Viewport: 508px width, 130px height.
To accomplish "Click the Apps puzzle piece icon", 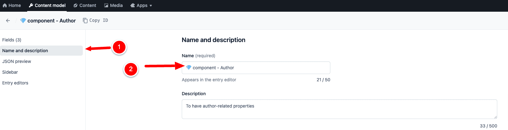I will [133, 5].
